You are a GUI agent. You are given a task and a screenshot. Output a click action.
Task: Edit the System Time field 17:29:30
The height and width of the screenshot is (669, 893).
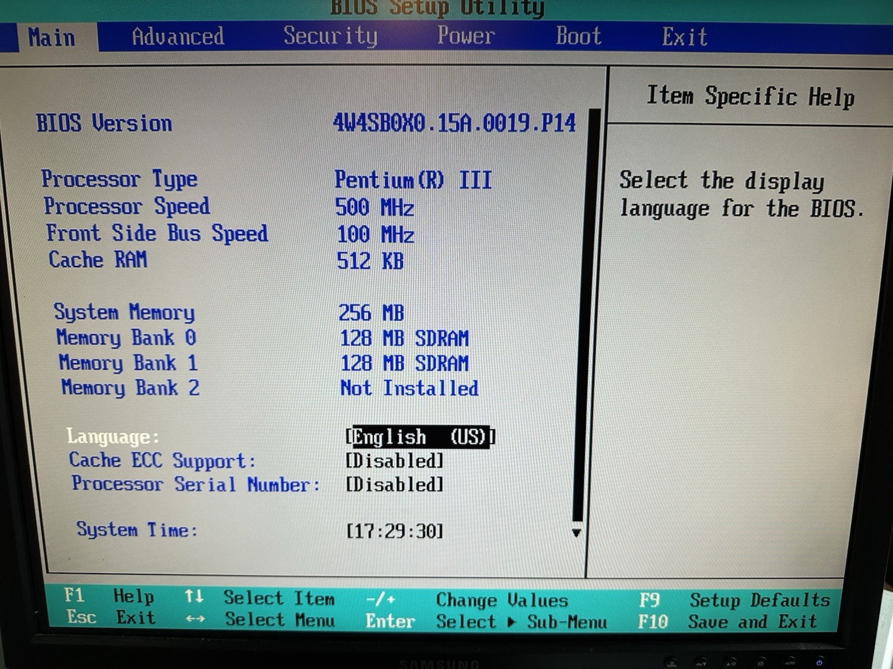(395, 531)
